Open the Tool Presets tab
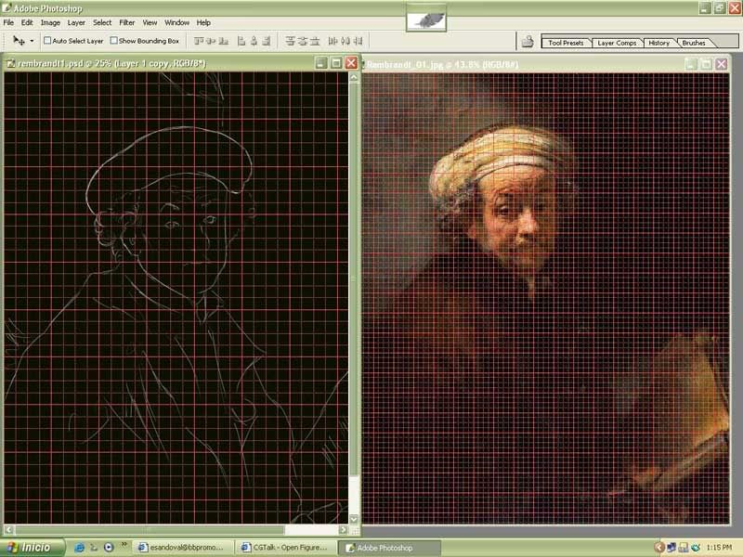 (x=566, y=43)
